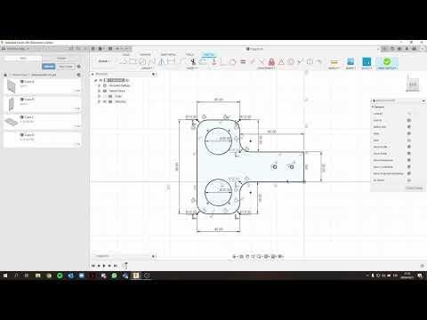427x320 pixels.
Task: Expand Named Views in browser tree
Action: pos(99,91)
